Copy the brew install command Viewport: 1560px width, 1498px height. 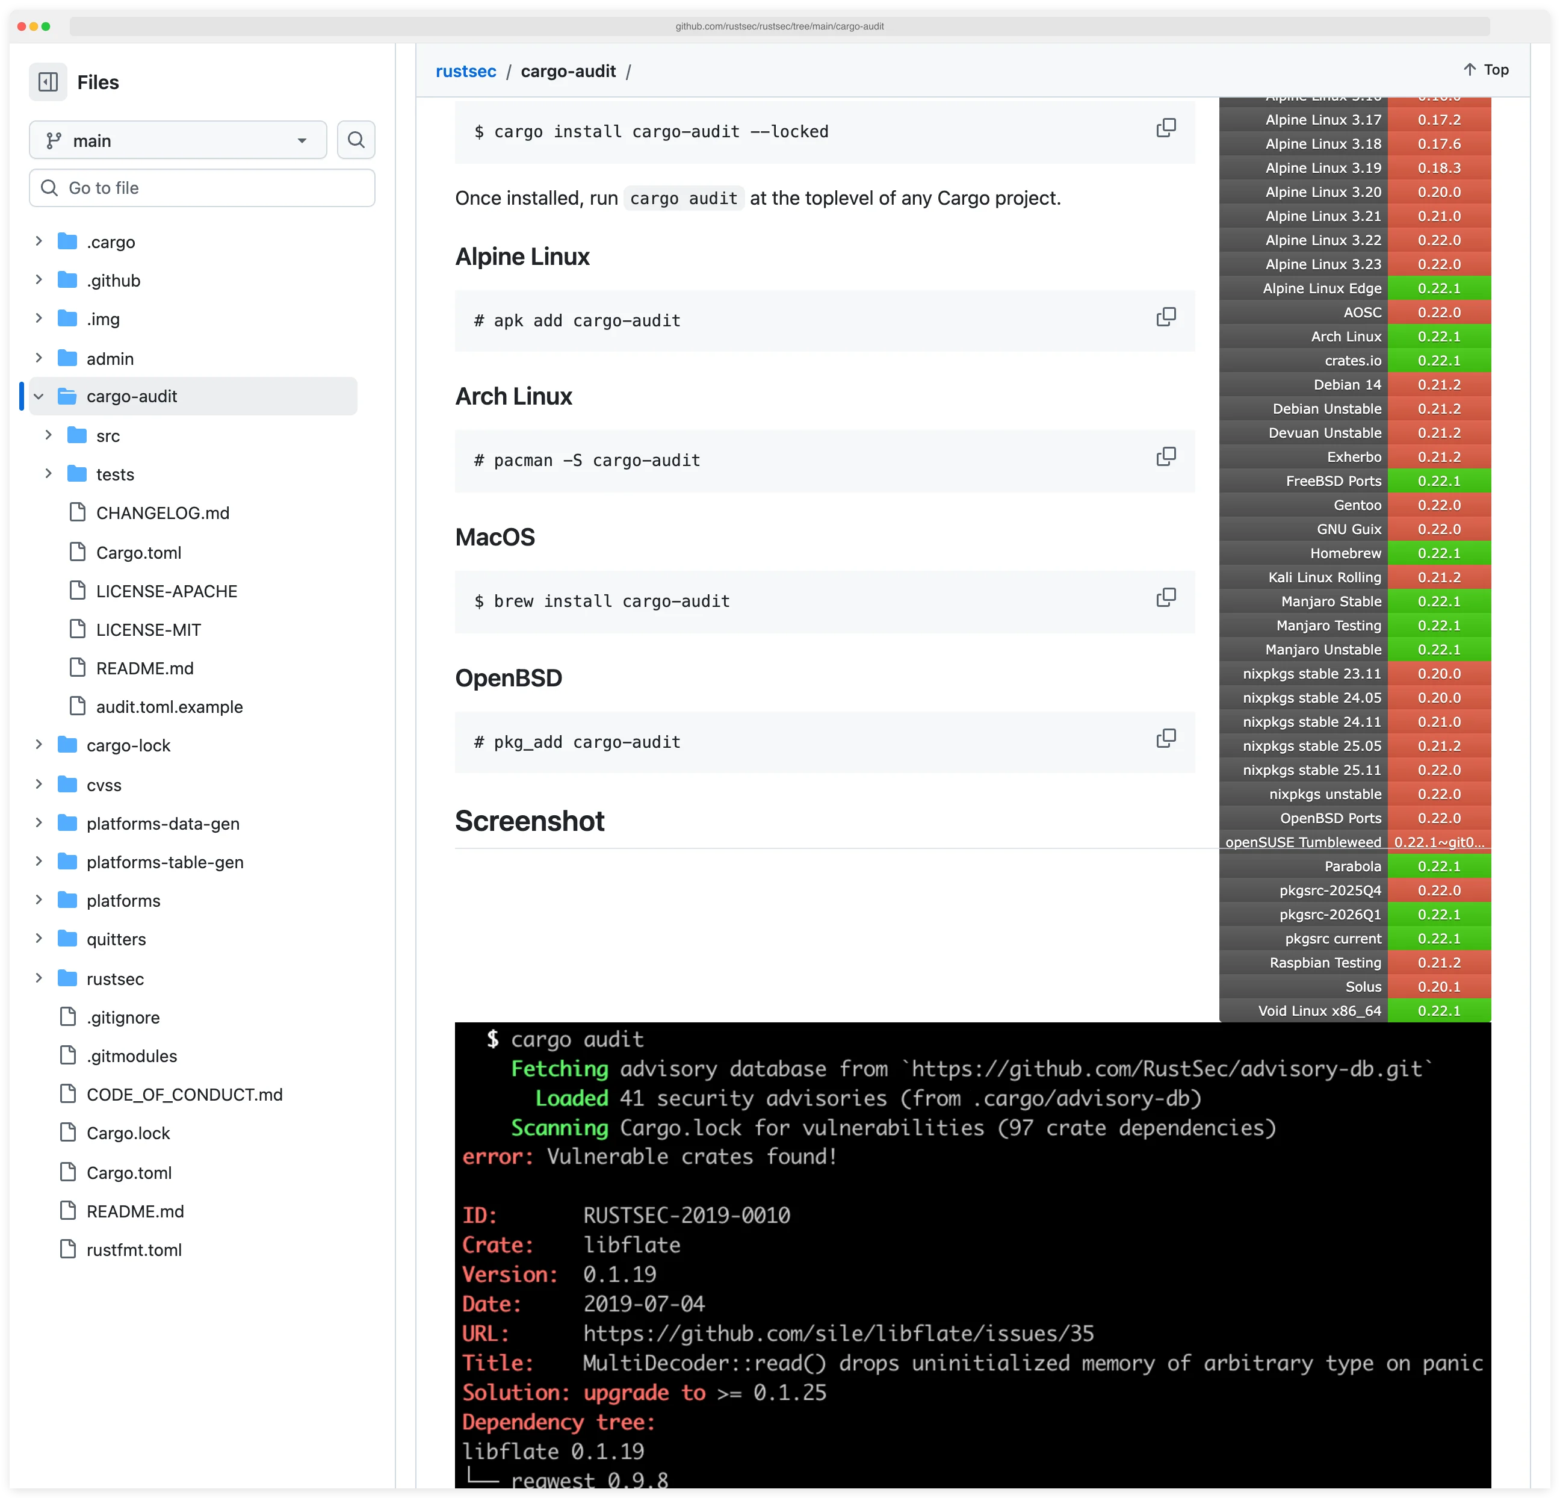pyautogui.click(x=1166, y=597)
